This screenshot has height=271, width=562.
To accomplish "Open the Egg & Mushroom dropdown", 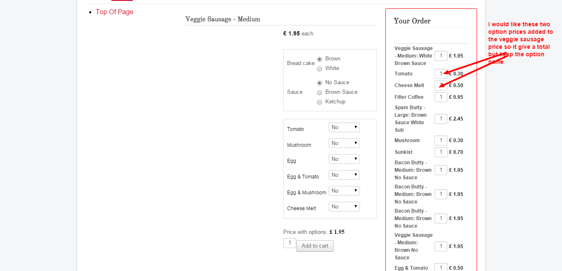I will click(x=344, y=191).
